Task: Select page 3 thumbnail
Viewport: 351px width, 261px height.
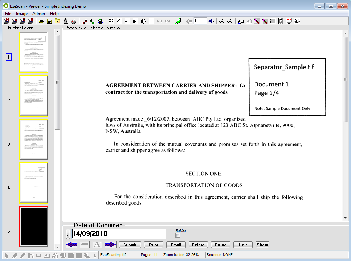Action: 33,139
